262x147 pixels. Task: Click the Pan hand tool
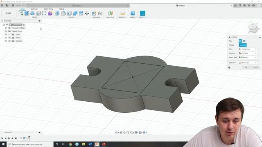click(124, 132)
